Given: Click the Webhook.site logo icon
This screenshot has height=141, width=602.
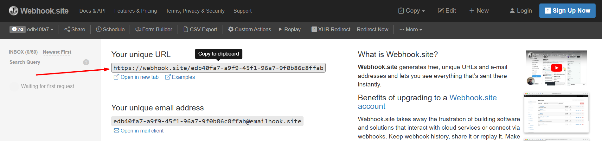Looking at the screenshot, I should [13, 11].
